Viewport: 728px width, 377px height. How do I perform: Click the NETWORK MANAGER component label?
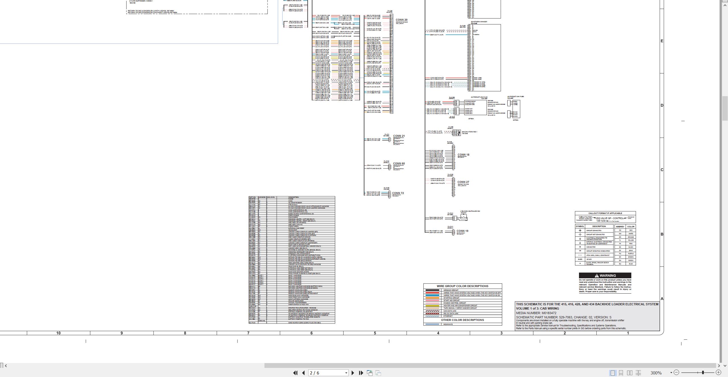(x=479, y=22)
